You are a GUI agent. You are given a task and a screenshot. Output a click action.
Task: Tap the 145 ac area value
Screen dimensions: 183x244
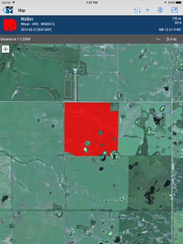pyautogui.click(x=177, y=18)
